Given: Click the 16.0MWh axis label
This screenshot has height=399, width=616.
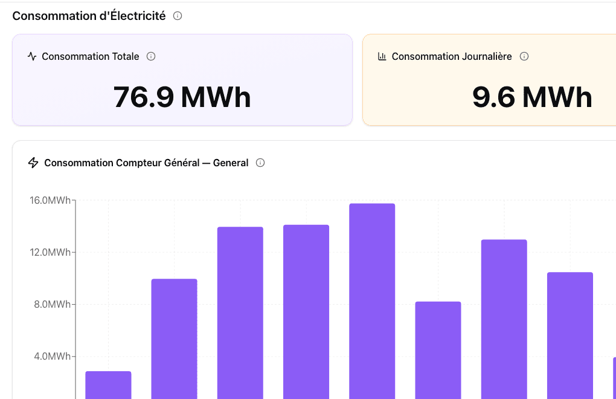Looking at the screenshot, I should click(x=51, y=200).
